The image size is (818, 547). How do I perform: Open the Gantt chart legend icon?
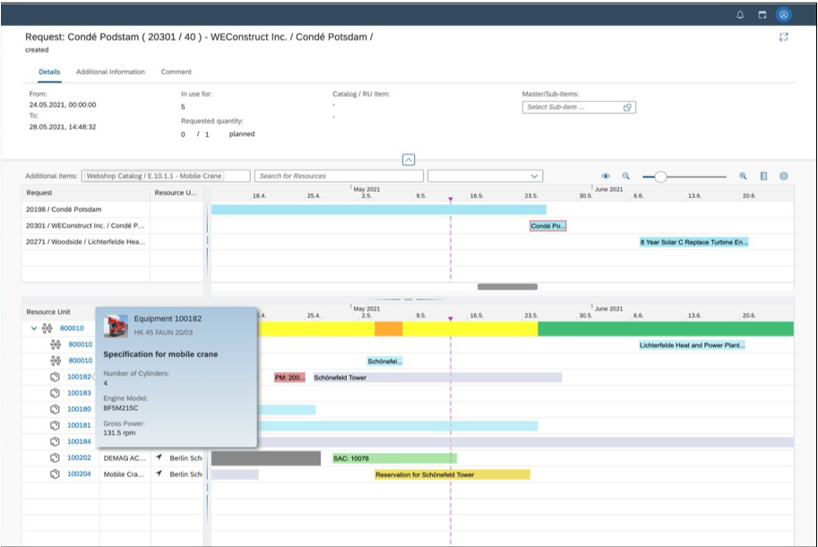coord(763,175)
